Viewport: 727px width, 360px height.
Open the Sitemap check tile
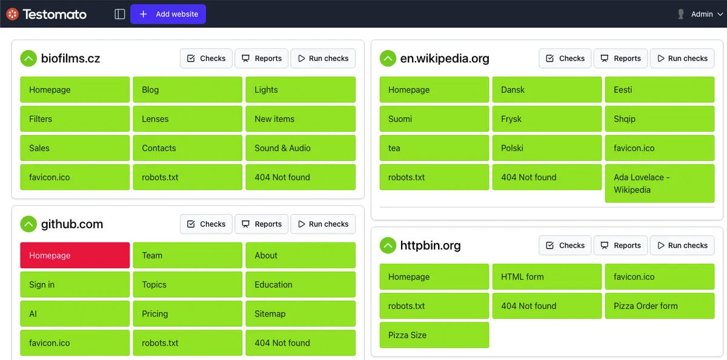point(300,313)
